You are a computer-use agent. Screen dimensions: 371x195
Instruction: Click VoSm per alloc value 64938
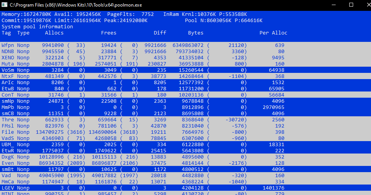(x=277, y=70)
